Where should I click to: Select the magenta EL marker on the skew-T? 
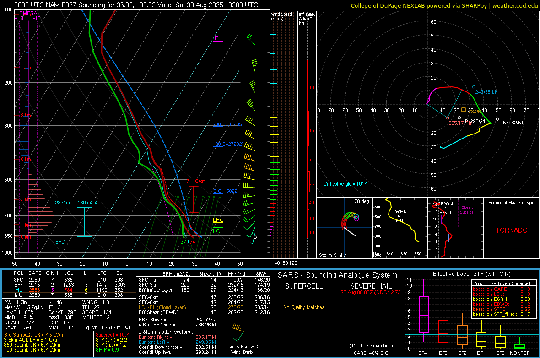click(218, 38)
